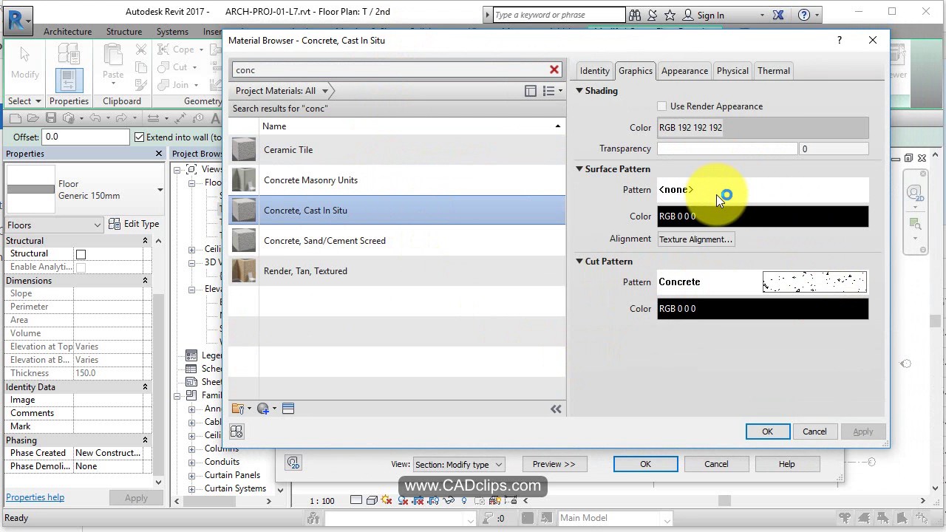Image resolution: width=946 pixels, height=532 pixels.
Task: Open the asset browser icon
Action: (x=288, y=409)
